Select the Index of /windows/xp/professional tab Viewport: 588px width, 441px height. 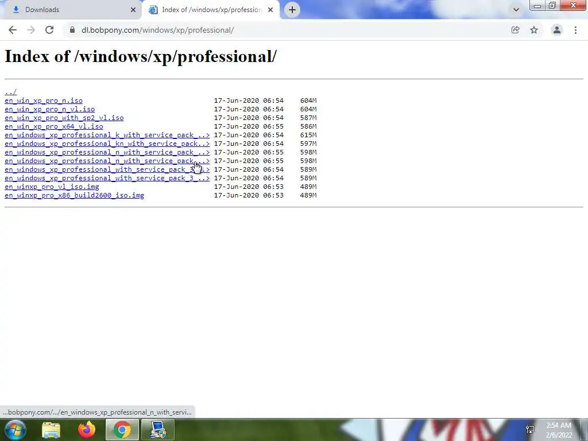coord(211,10)
